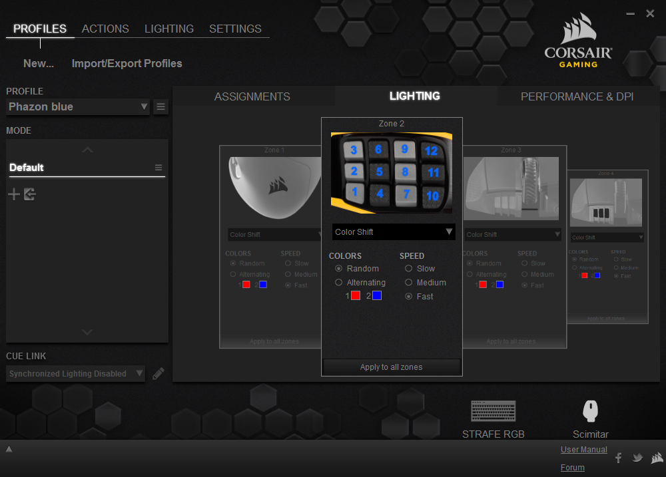Select the Scimitar mouse device
The width and height of the screenshot is (666, 477).
[590, 419]
